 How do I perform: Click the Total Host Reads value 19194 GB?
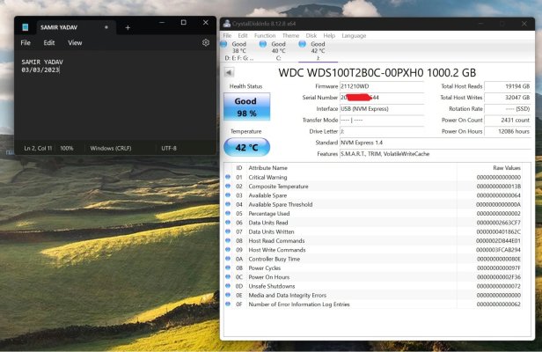(x=508, y=86)
